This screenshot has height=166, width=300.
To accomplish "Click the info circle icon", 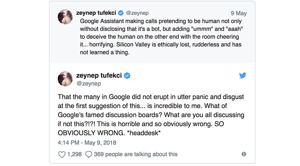I will (x=244, y=154).
